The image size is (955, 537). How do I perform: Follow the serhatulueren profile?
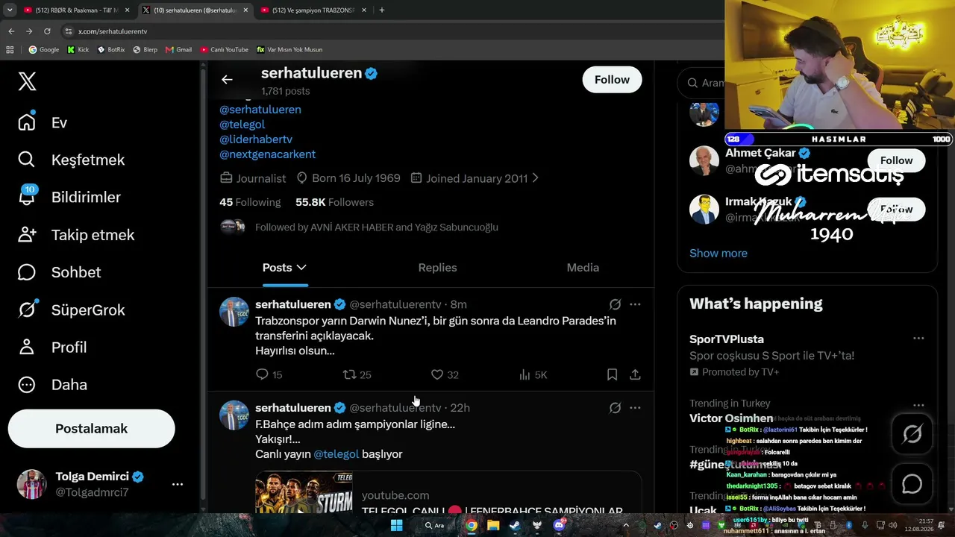pyautogui.click(x=612, y=80)
